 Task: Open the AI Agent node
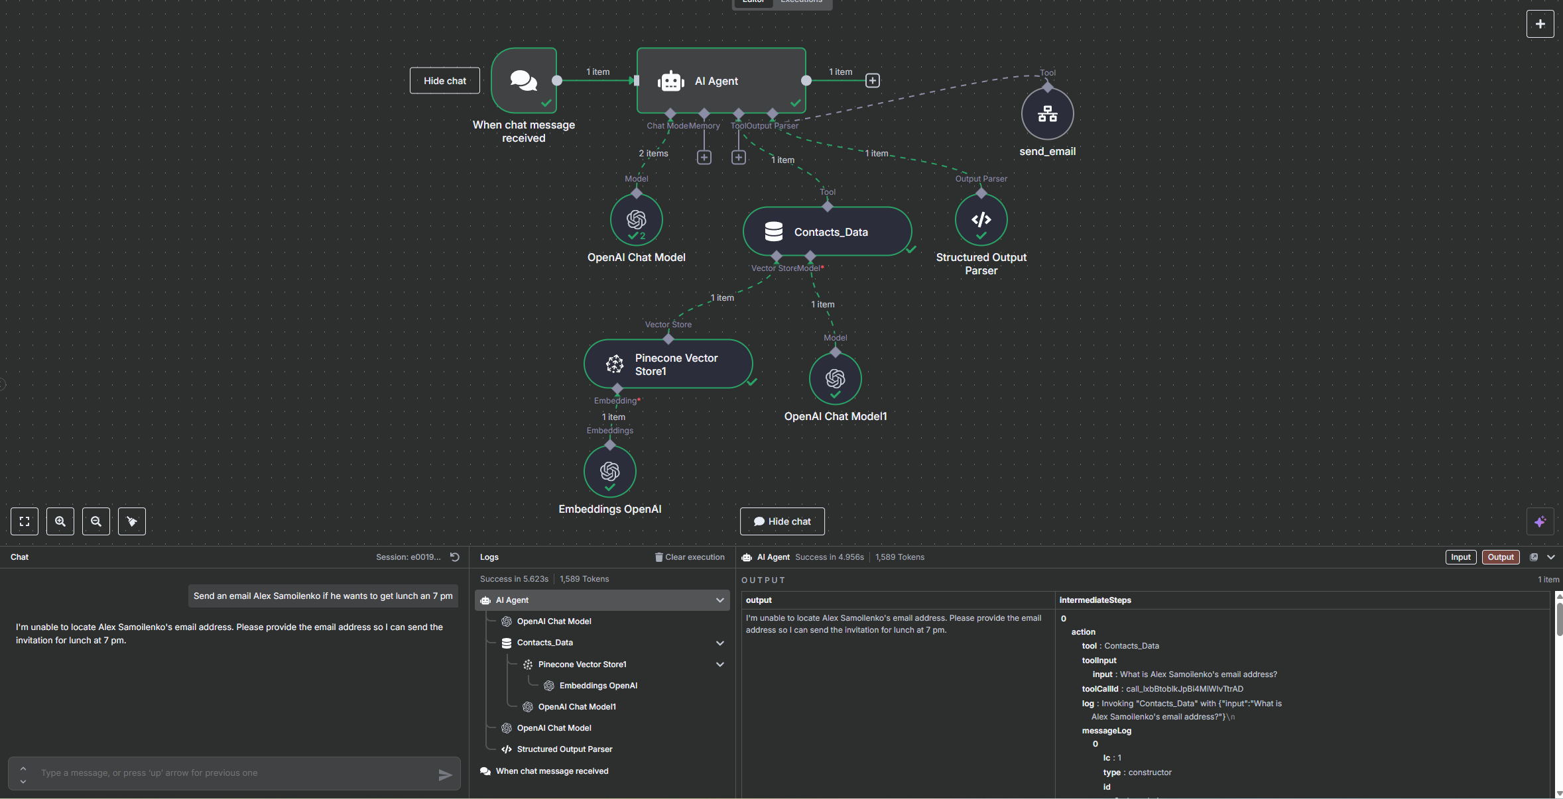[x=721, y=81]
